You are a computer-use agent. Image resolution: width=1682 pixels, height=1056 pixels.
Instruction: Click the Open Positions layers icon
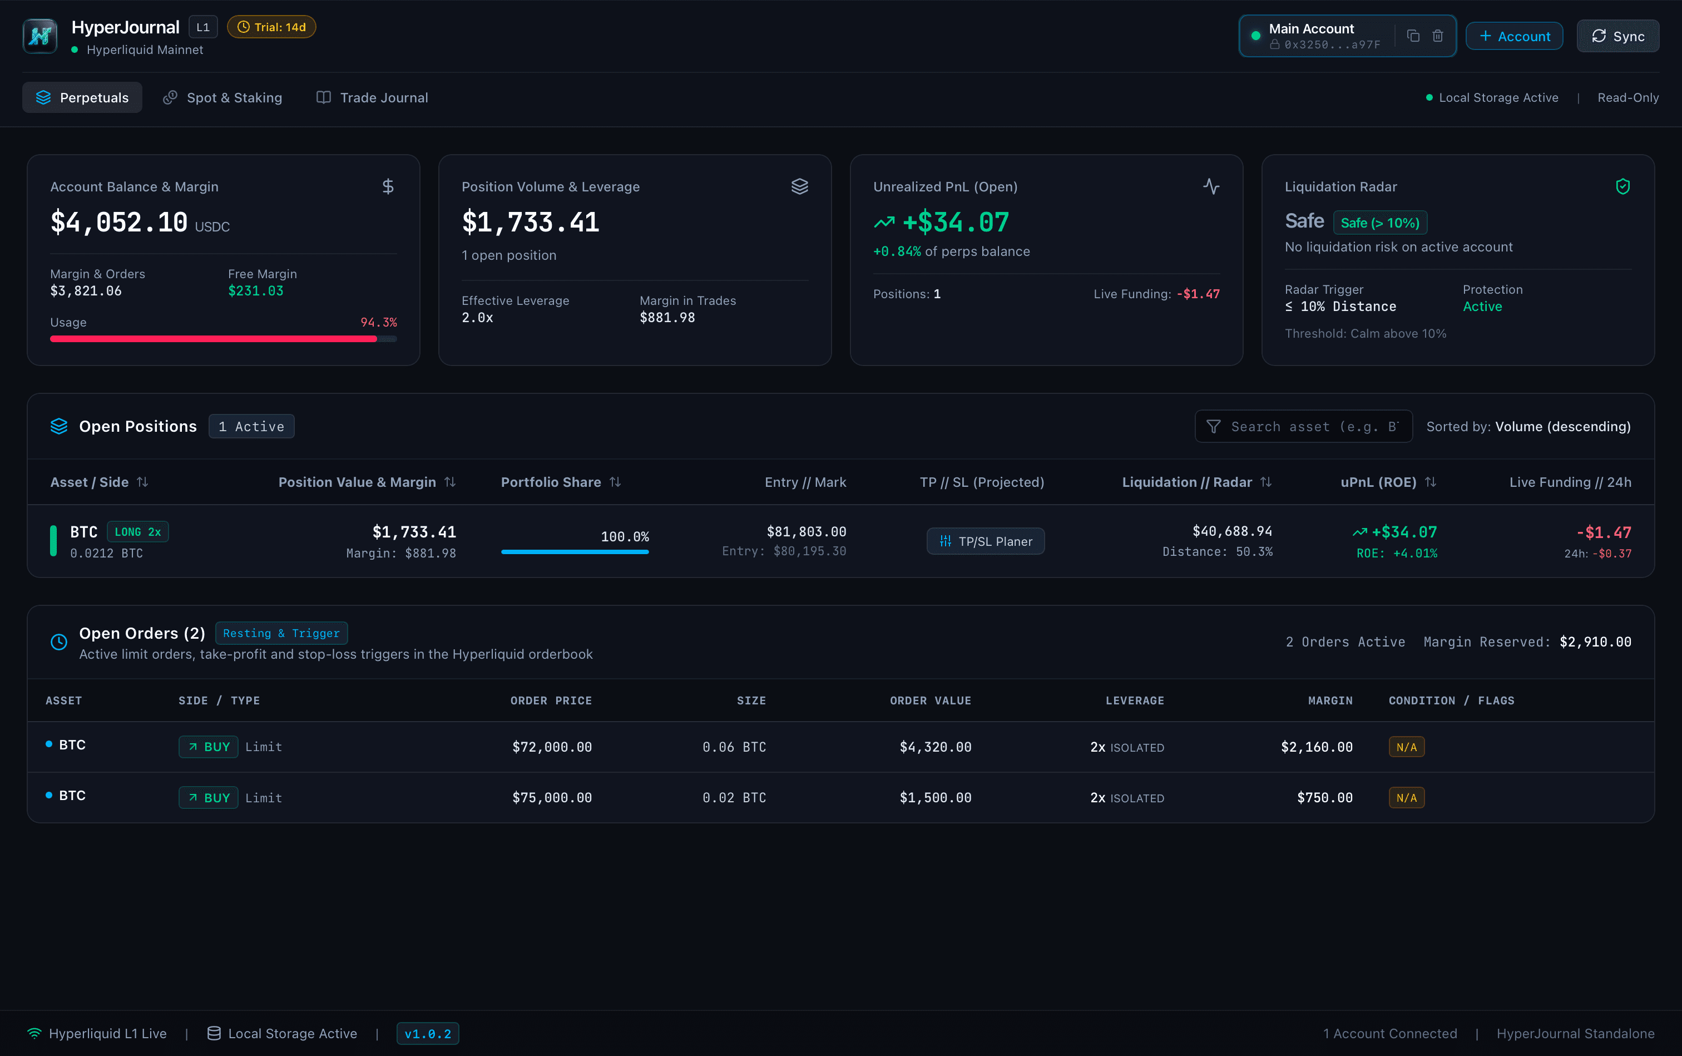click(x=60, y=426)
